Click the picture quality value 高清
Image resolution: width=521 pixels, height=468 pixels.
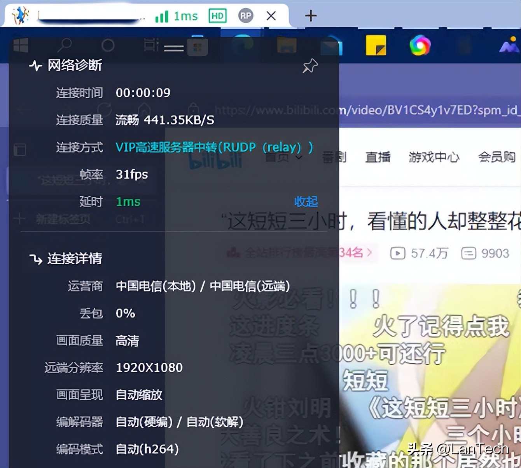click(127, 340)
